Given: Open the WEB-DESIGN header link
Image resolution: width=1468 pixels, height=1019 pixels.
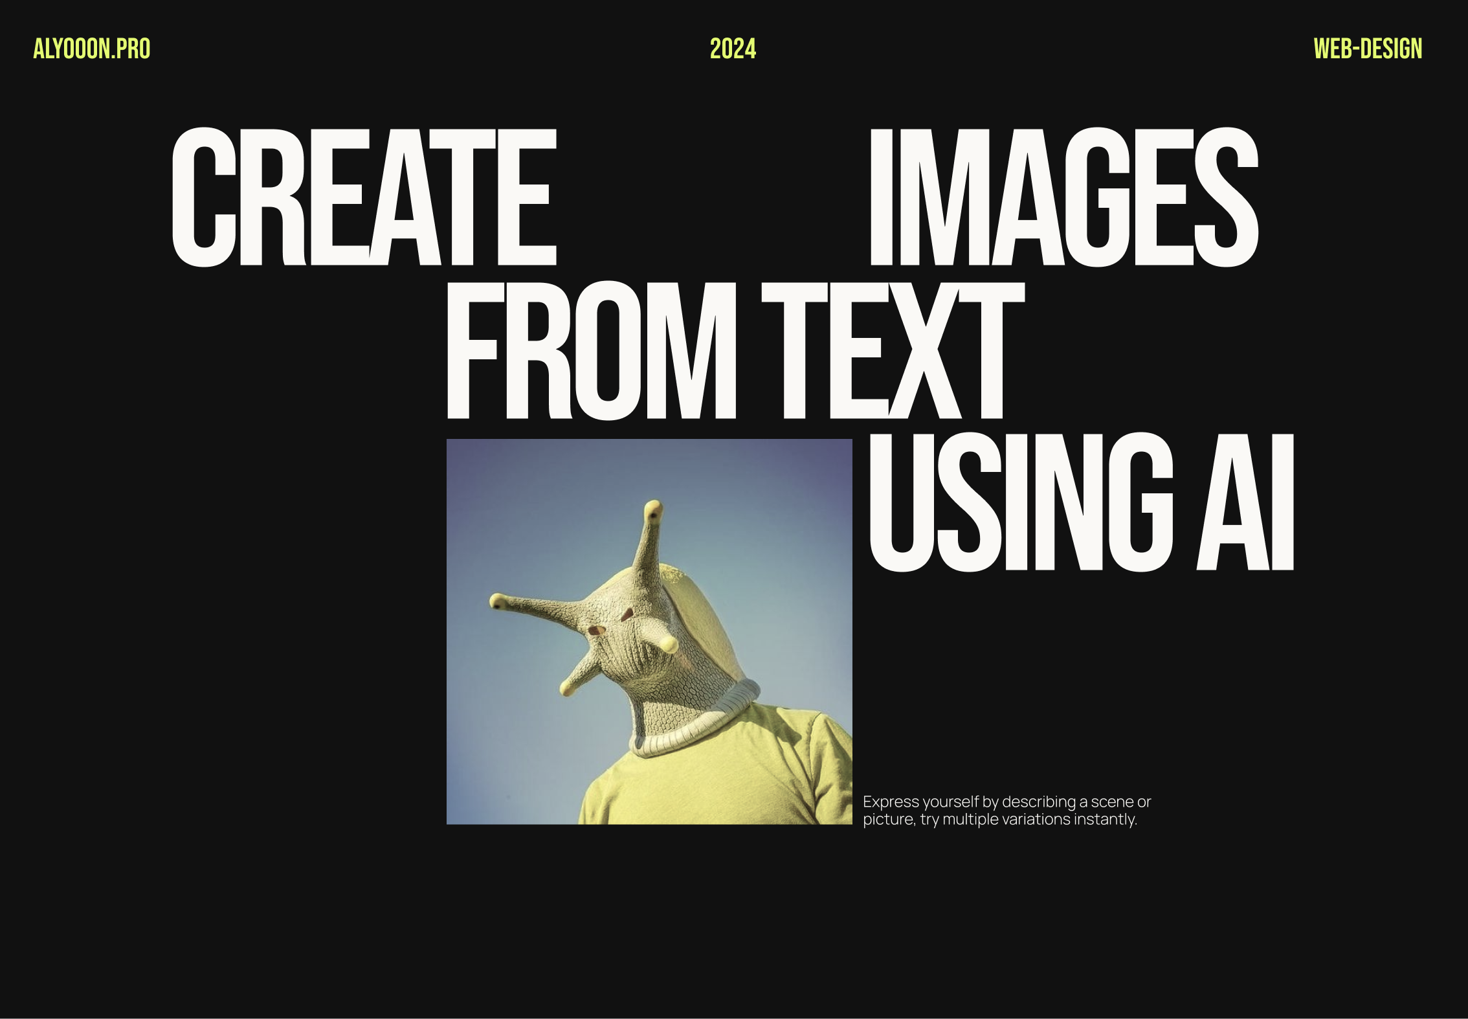Looking at the screenshot, I should pyautogui.click(x=1367, y=49).
